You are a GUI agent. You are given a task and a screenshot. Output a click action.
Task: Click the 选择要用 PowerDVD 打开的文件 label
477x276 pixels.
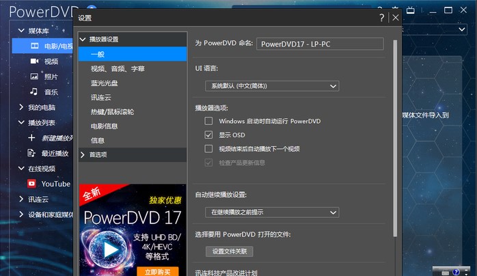coord(243,234)
